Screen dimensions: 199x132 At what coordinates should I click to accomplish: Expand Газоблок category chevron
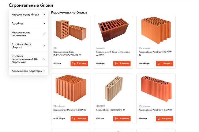(x=44, y=24)
